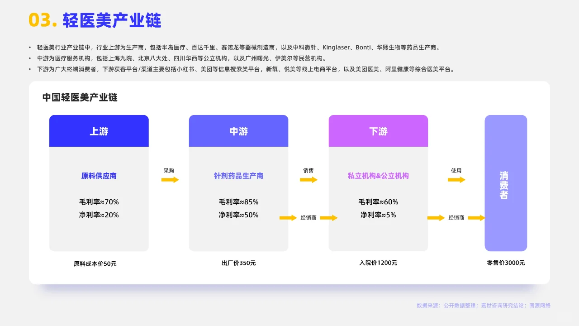
Task: Click the 上游 header on the blue card
Action: point(99,130)
